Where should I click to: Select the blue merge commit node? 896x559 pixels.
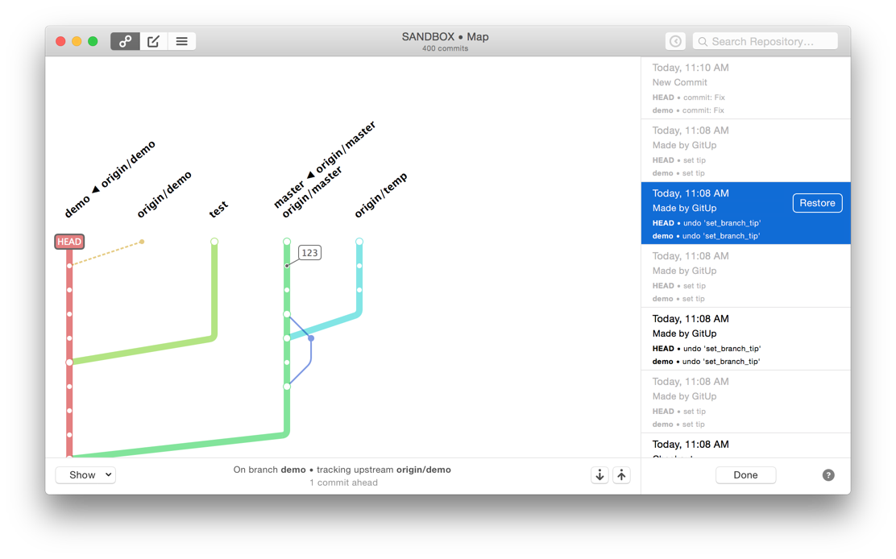point(311,338)
